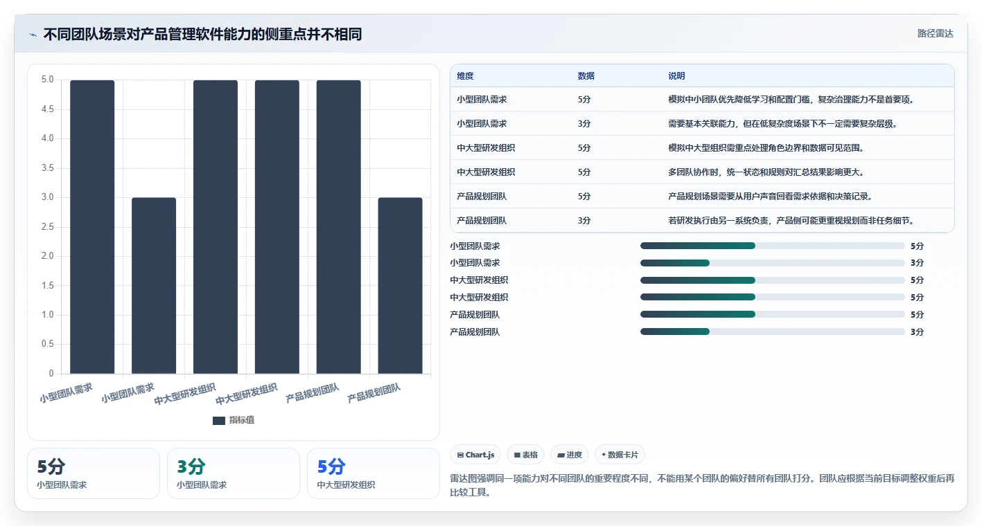Select the Chart.js chip
982x526 pixels.
tap(476, 455)
